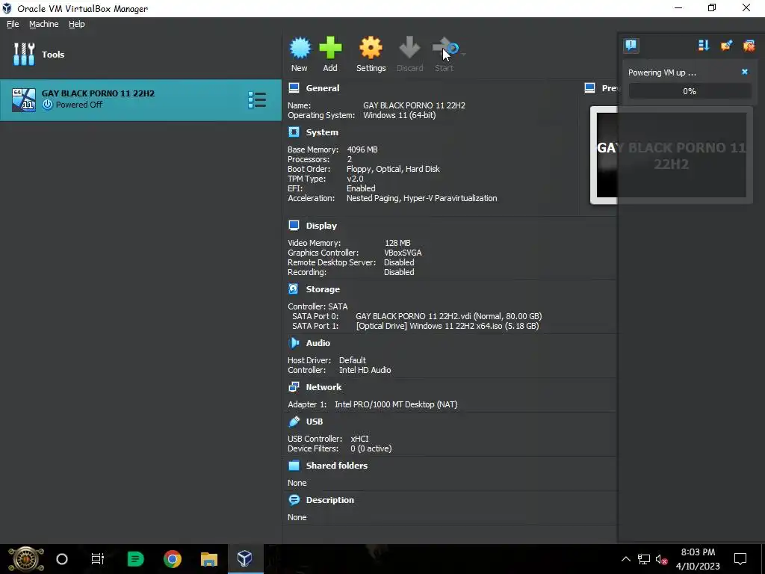The image size is (765, 574).
Task: Click the Preview section icon
Action: [x=590, y=88]
